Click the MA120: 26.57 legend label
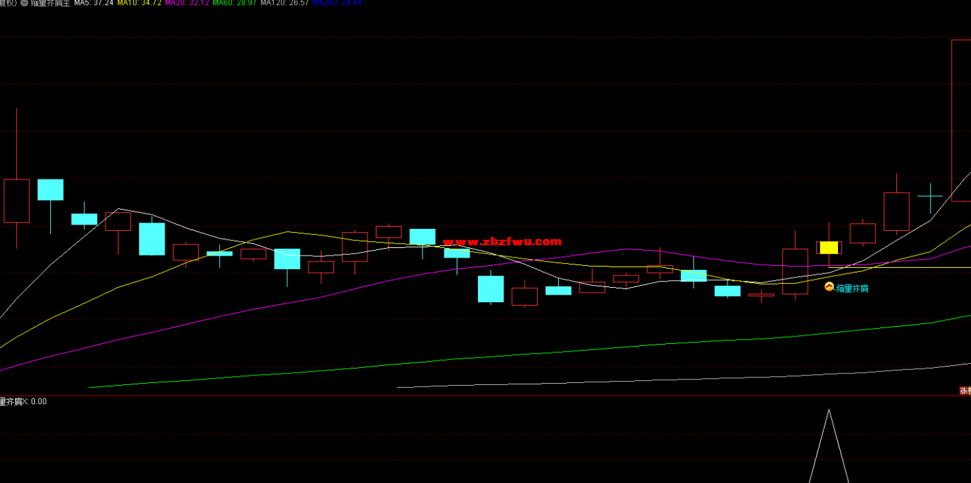 point(284,3)
